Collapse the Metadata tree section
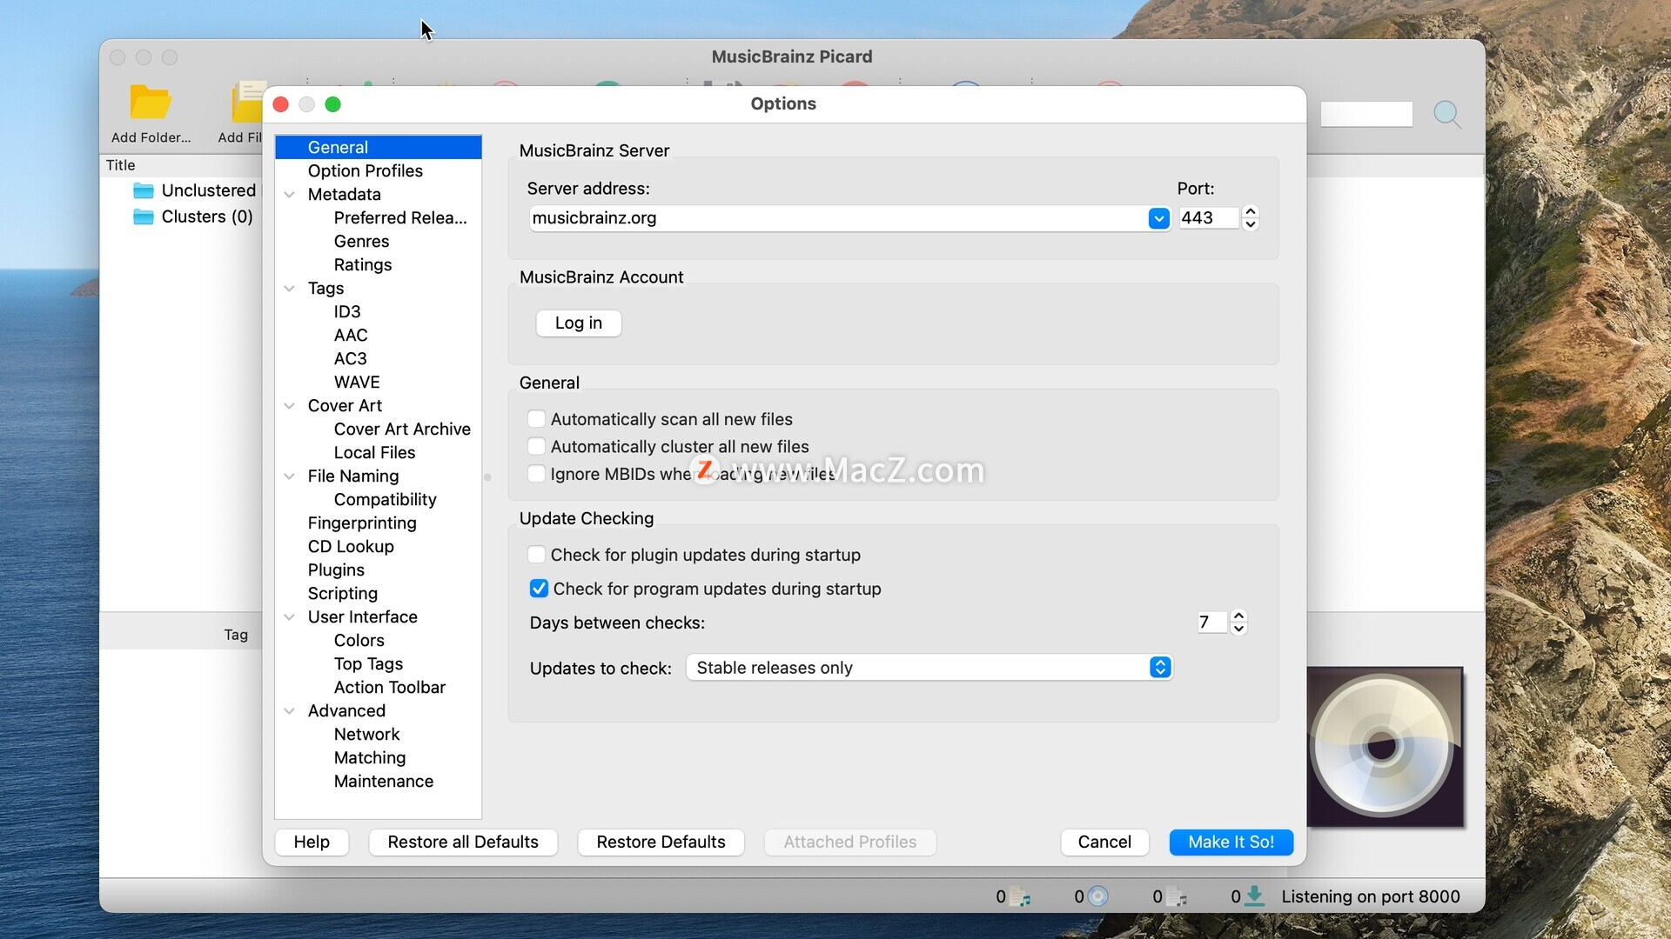1671x939 pixels. pos(290,195)
